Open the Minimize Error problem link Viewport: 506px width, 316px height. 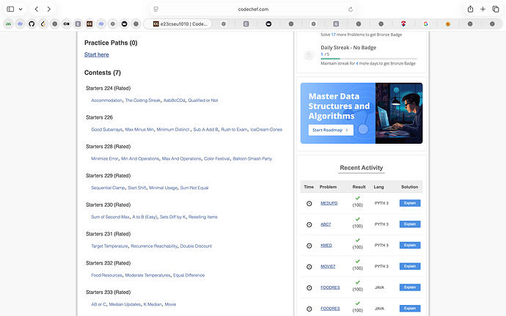[105, 158]
